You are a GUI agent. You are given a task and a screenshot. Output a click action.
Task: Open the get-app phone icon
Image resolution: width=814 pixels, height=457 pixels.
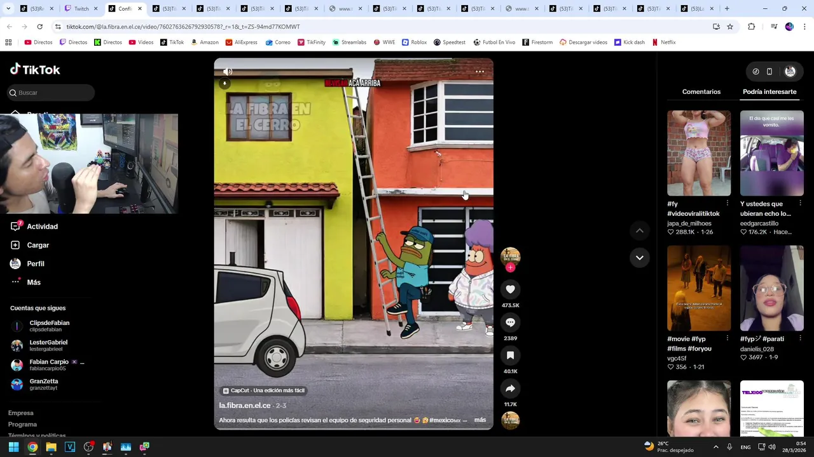769,72
